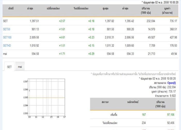Image resolution: width=181 pixels, height=130 pixels.
Task: Click the สูงสุด column header
Action: coord(105,9)
